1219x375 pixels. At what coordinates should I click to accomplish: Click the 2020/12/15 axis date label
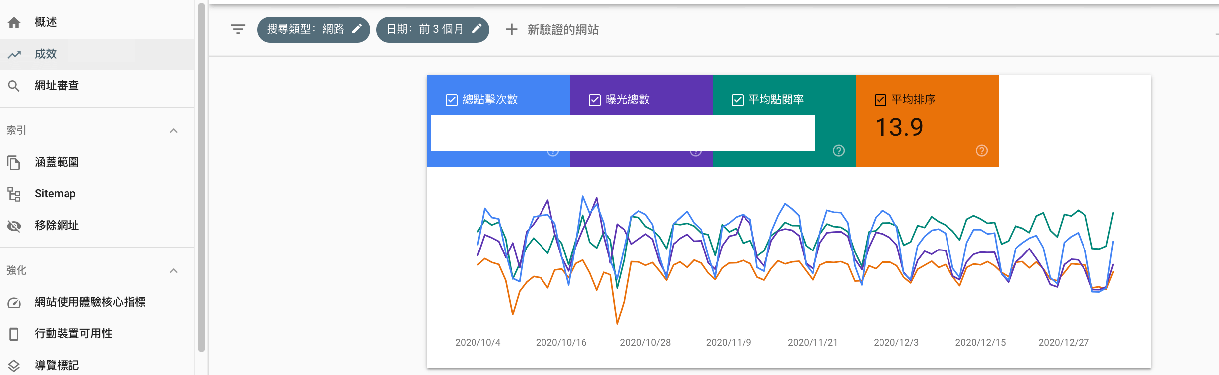(x=981, y=343)
